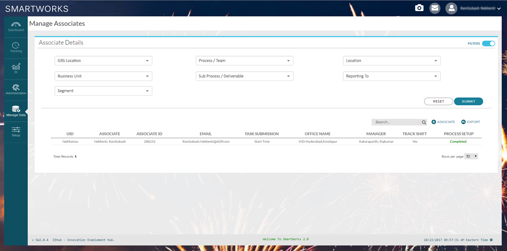Select Manage Data in the sidebar
The image size is (507, 251).
tap(16, 110)
